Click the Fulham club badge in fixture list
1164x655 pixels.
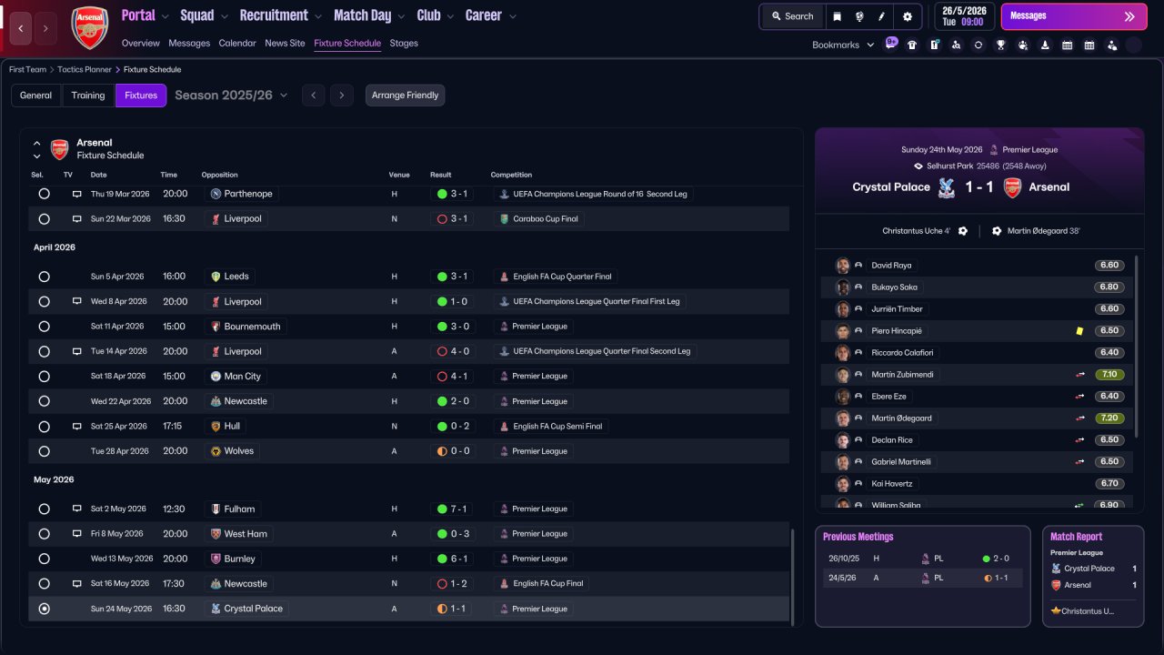[x=216, y=509]
